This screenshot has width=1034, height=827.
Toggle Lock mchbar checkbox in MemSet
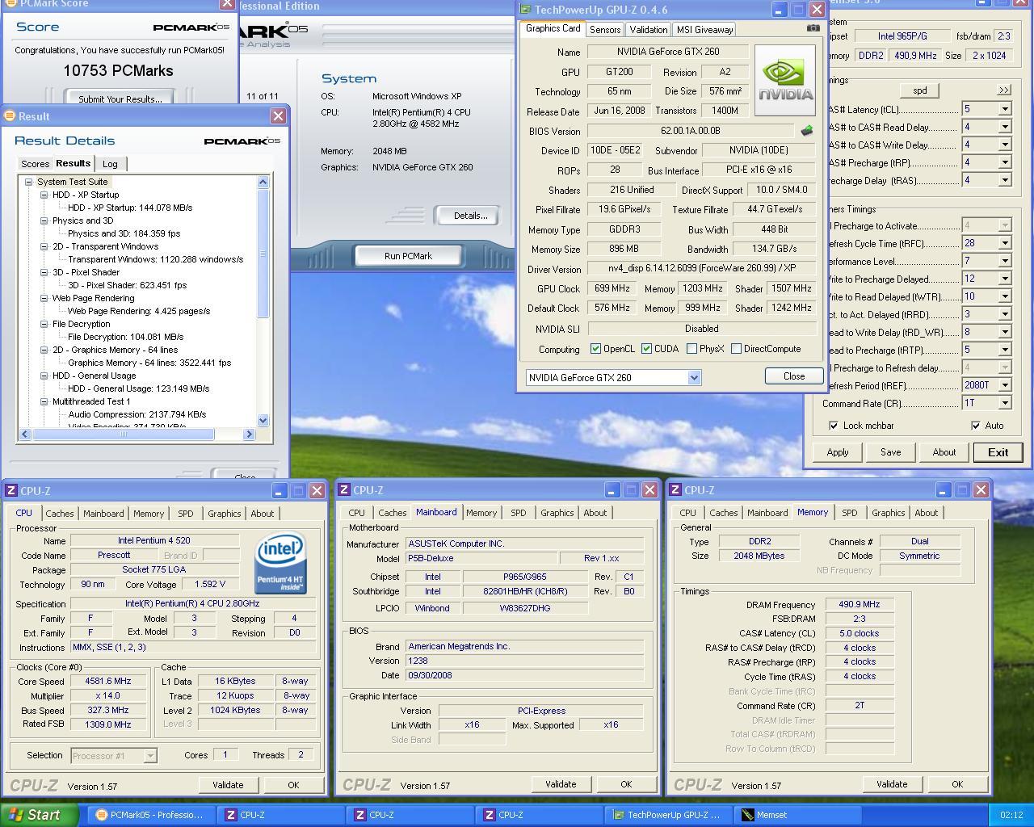coord(833,426)
